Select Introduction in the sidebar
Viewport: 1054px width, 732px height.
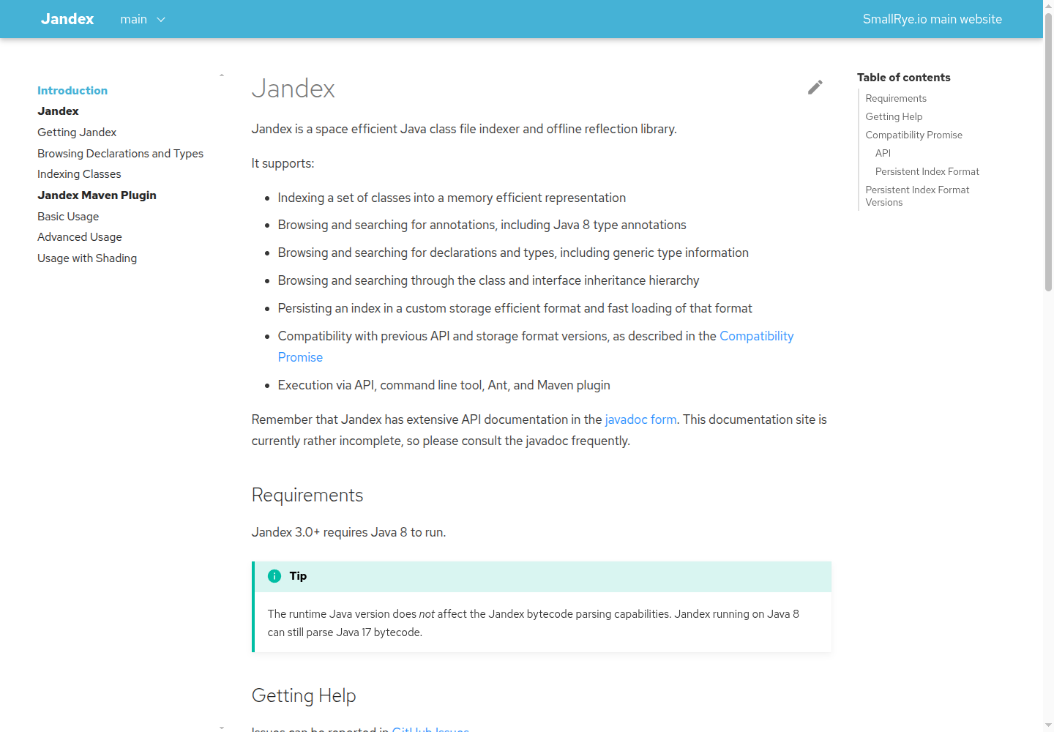pos(72,91)
